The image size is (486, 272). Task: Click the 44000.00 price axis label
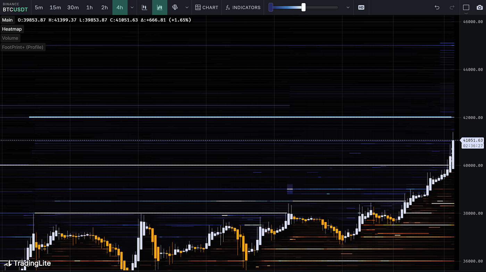pyautogui.click(x=473, y=69)
